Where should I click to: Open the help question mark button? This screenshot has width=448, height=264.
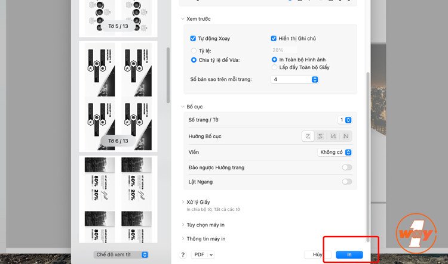(x=183, y=254)
